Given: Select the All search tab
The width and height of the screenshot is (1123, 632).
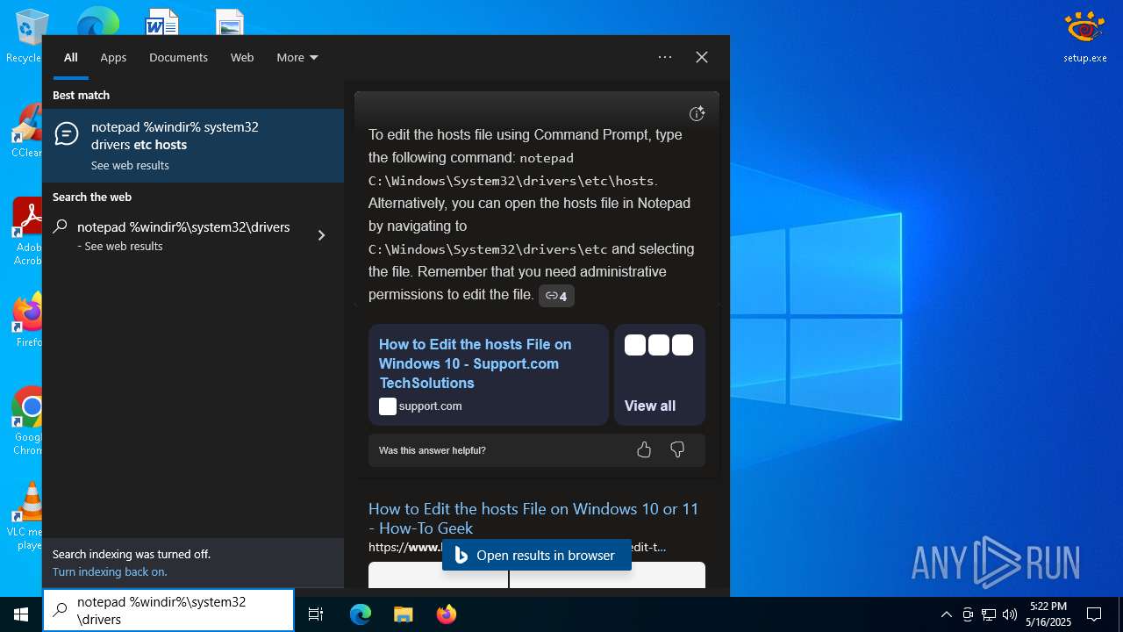Looking at the screenshot, I should (x=71, y=58).
